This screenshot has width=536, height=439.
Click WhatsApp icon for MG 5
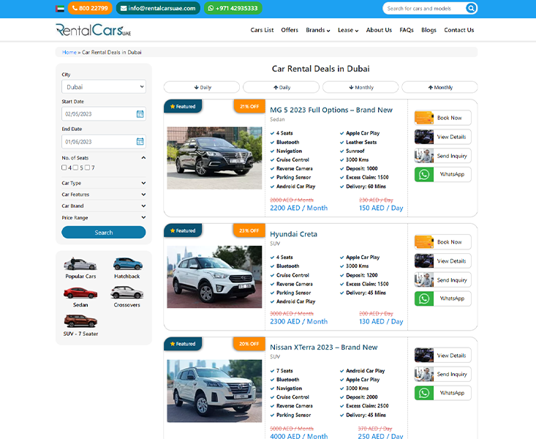424,175
